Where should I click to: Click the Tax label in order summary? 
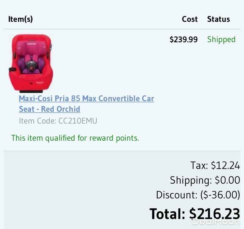point(199,166)
